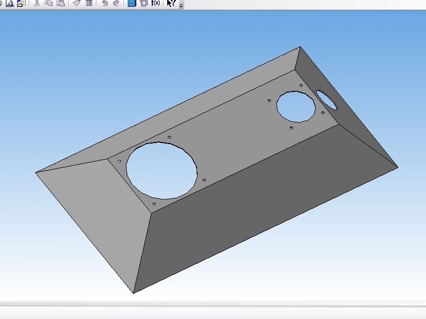Screen dimensions: 426x319
Task: Open print preview from the toolbar
Action: click(x=10, y=3)
